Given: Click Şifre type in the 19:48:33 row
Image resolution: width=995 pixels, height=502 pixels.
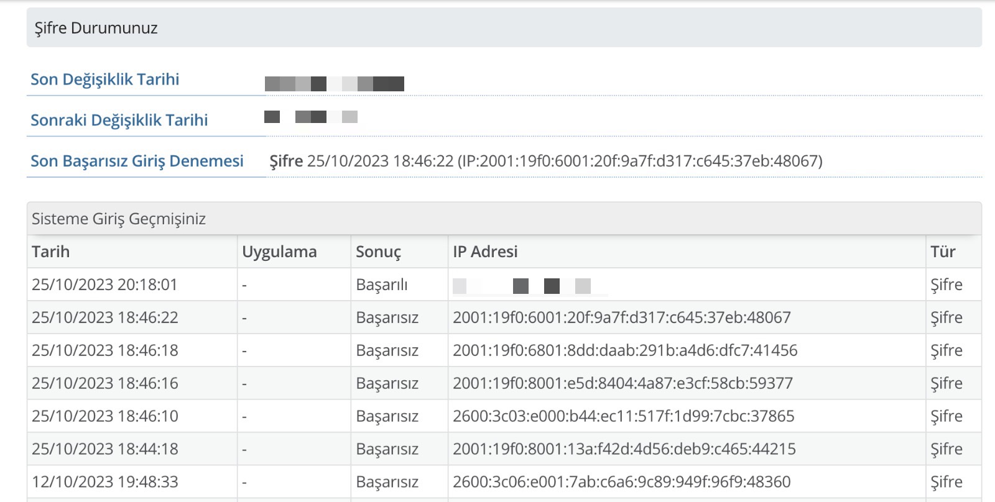Looking at the screenshot, I should coord(946,482).
